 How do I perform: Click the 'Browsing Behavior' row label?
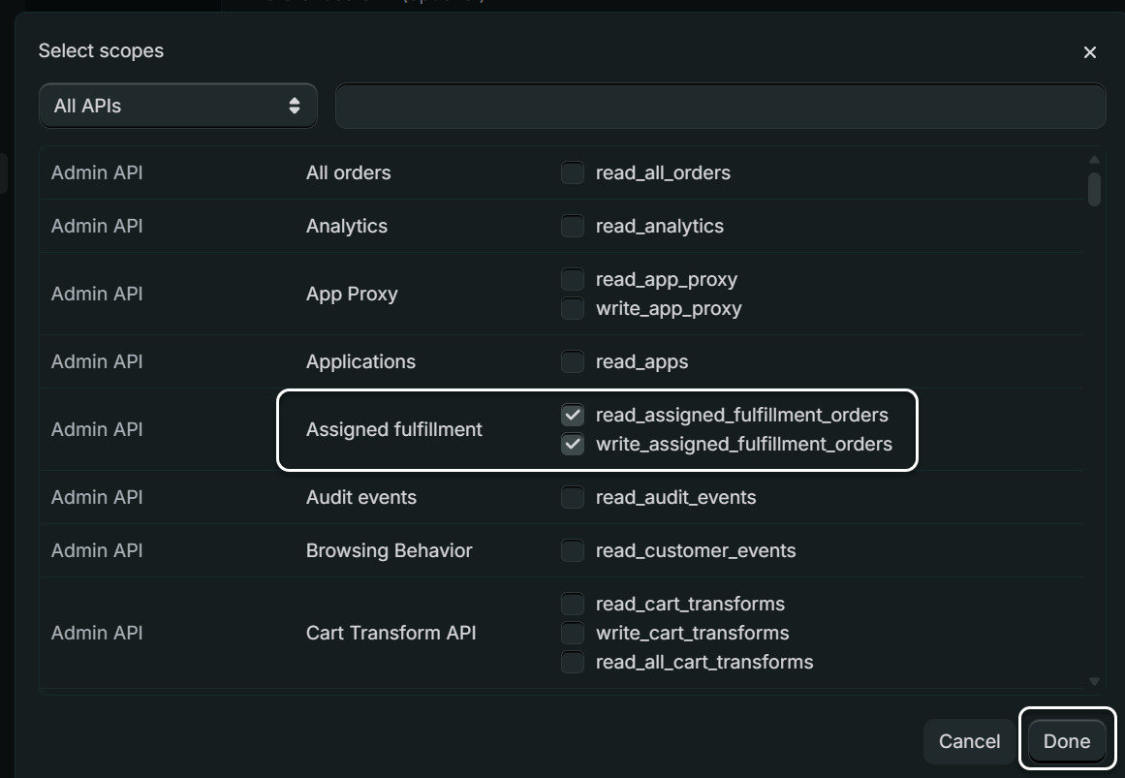point(389,550)
